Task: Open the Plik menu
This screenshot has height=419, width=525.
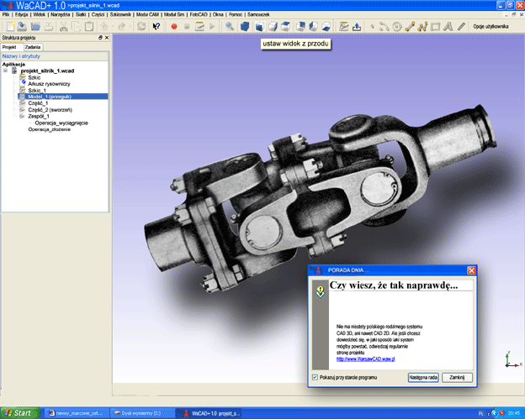Action: pos(6,14)
